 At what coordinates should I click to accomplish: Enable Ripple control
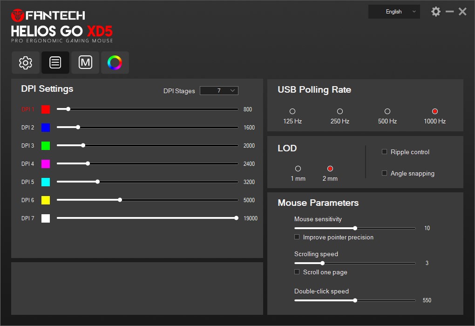pos(384,152)
